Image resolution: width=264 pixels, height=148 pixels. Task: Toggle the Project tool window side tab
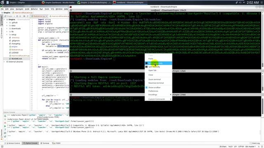[2, 21]
